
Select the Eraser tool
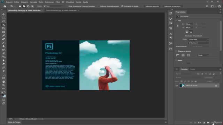(3, 53)
